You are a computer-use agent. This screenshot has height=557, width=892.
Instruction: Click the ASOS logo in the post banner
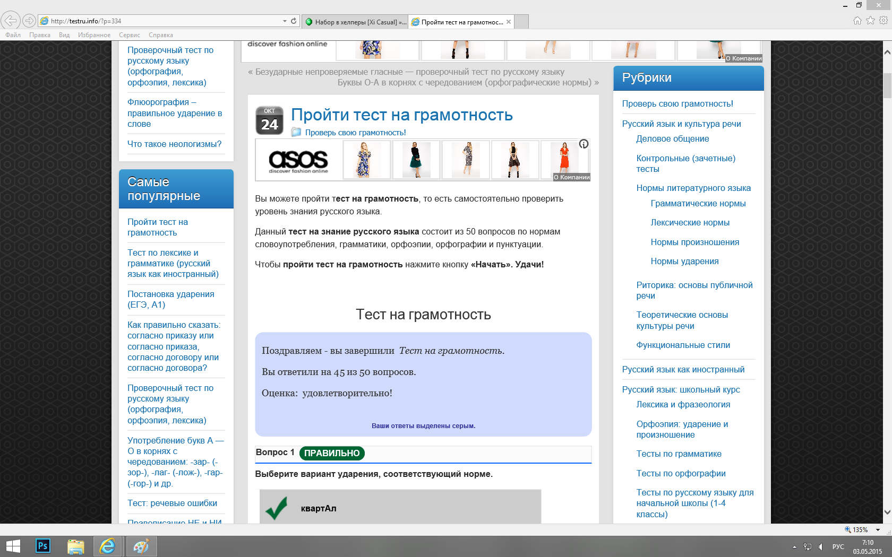point(298,160)
